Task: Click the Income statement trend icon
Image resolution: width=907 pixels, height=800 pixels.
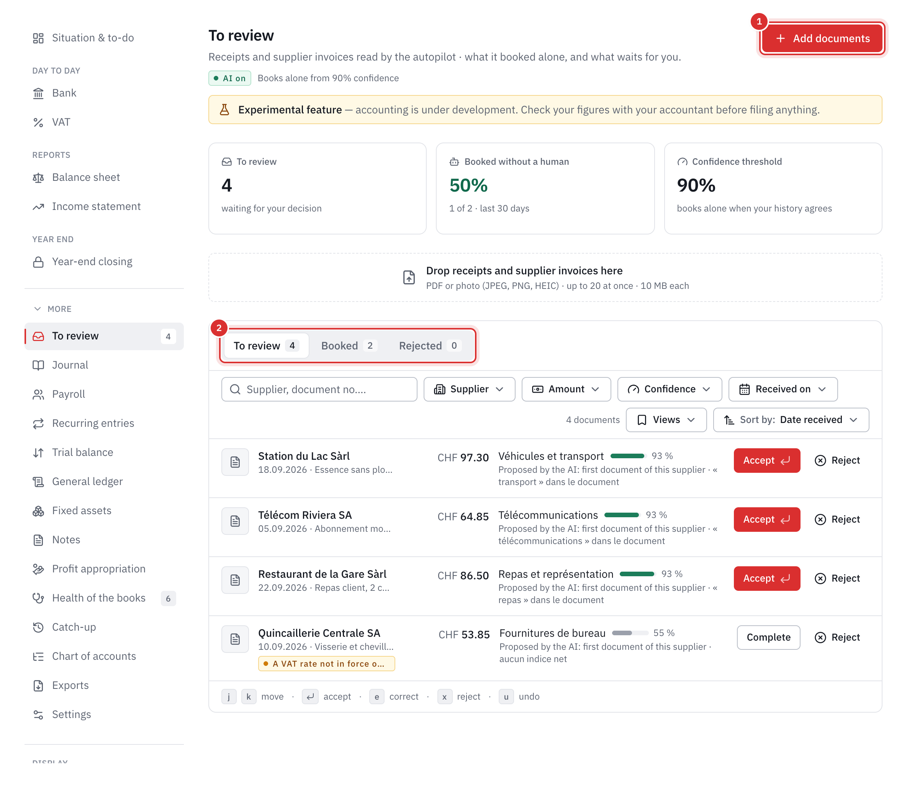Action: point(38,207)
